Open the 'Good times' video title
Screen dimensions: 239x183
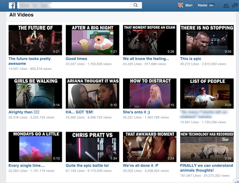[x=76, y=59]
